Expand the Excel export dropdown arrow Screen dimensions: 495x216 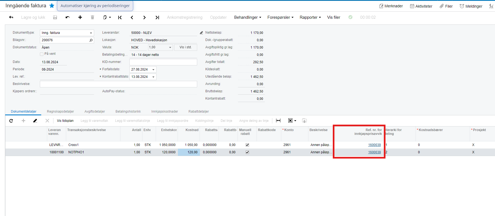tap(295, 121)
